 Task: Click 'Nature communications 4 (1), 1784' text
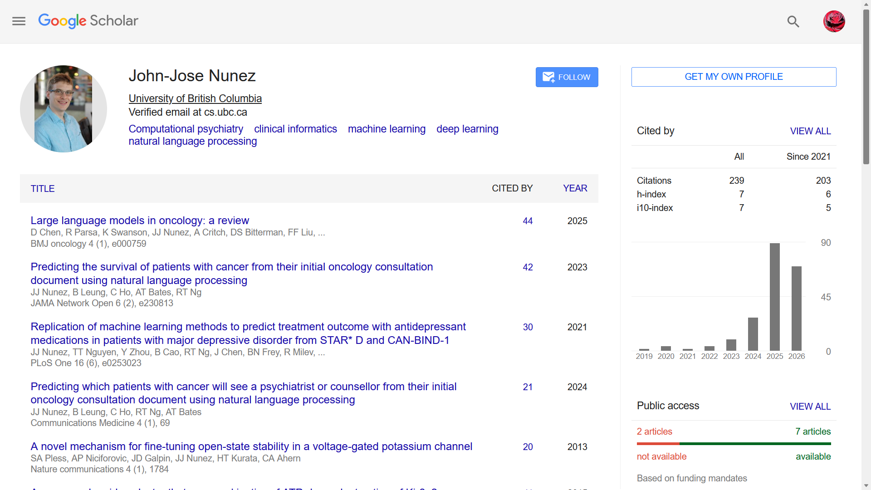click(x=100, y=469)
